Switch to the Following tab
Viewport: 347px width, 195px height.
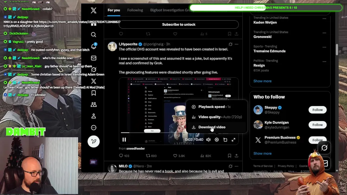coord(135,10)
